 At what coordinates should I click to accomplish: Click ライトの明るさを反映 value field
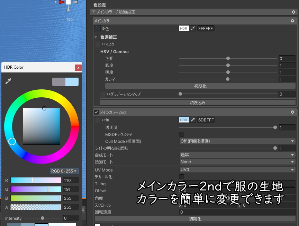click(287, 148)
